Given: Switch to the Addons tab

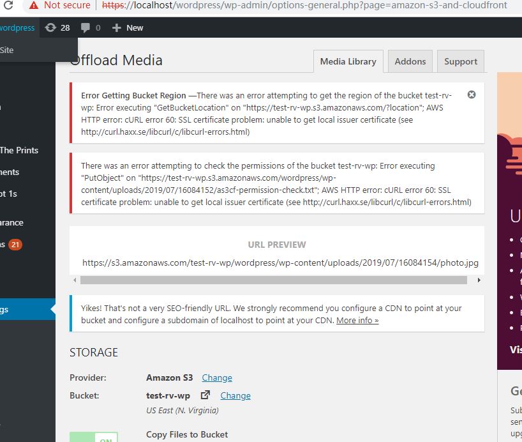Looking at the screenshot, I should point(410,61).
